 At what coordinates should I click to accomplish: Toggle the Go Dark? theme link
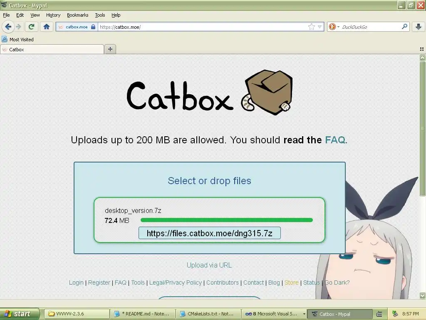[x=337, y=282]
